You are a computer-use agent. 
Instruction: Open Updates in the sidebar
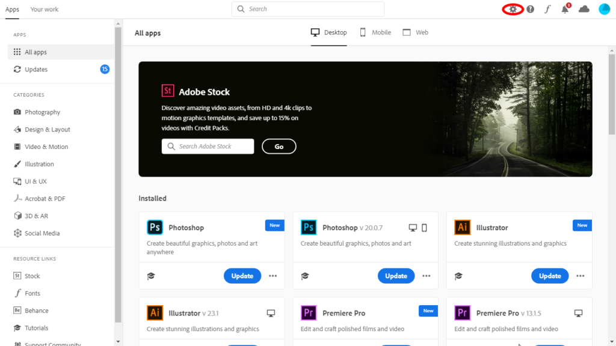(61, 69)
